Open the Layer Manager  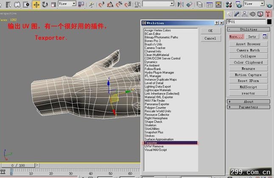(199, 4)
